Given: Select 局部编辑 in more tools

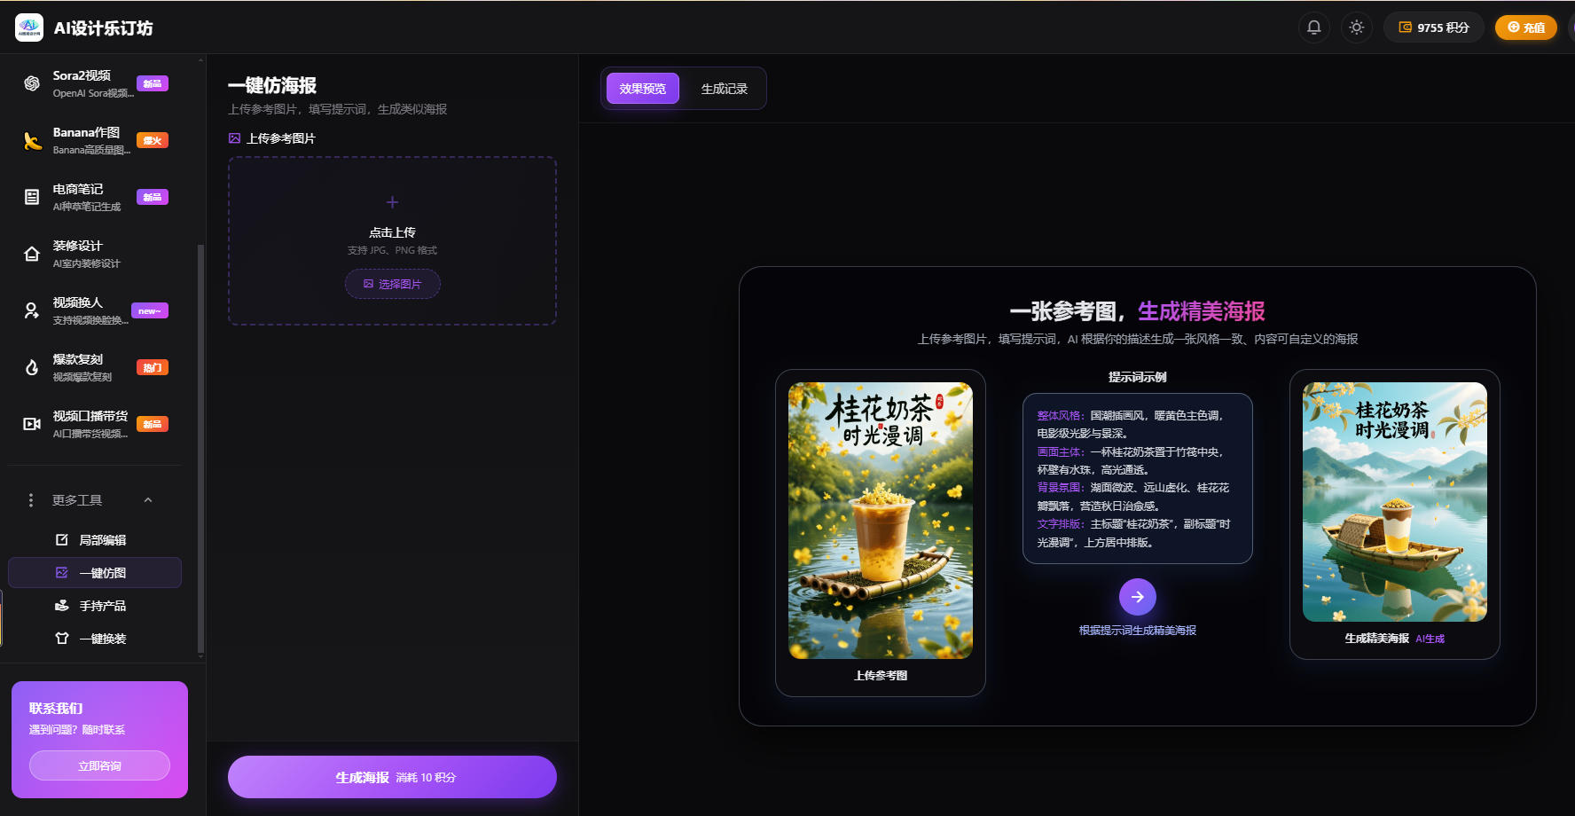Looking at the screenshot, I should pos(102,540).
